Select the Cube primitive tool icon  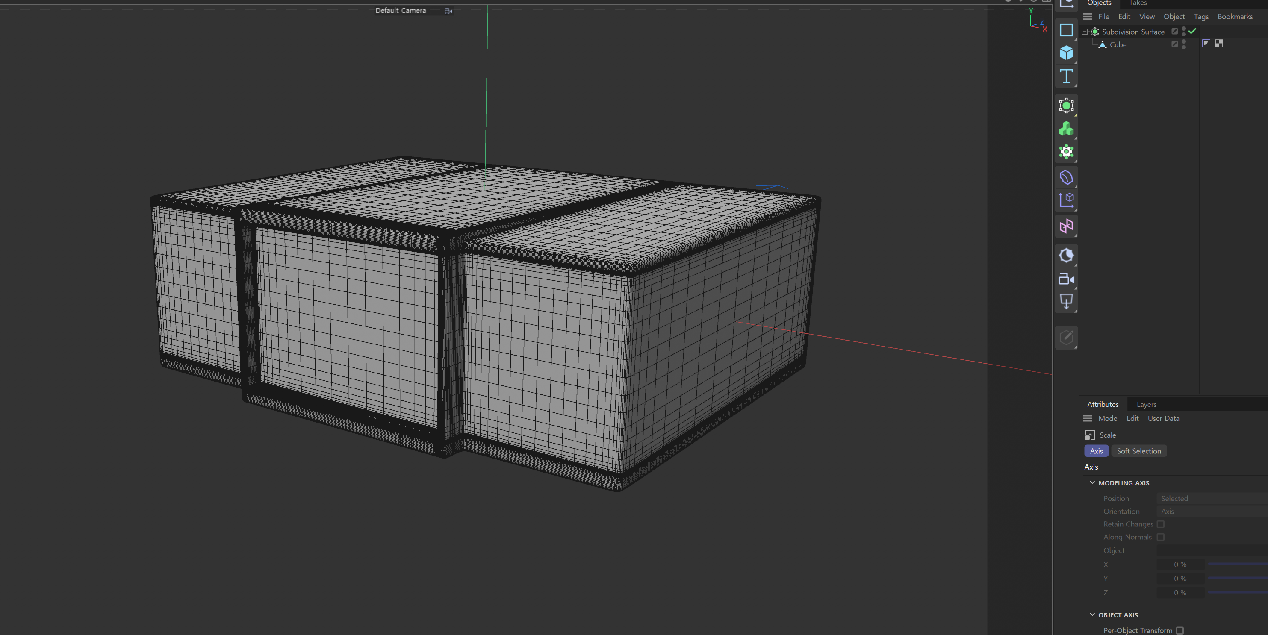(1066, 53)
